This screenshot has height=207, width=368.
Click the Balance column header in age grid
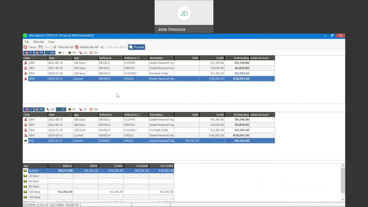click(60, 166)
